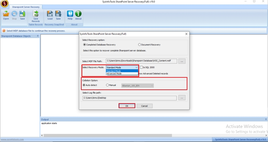Click OK to start recovery

(127, 106)
